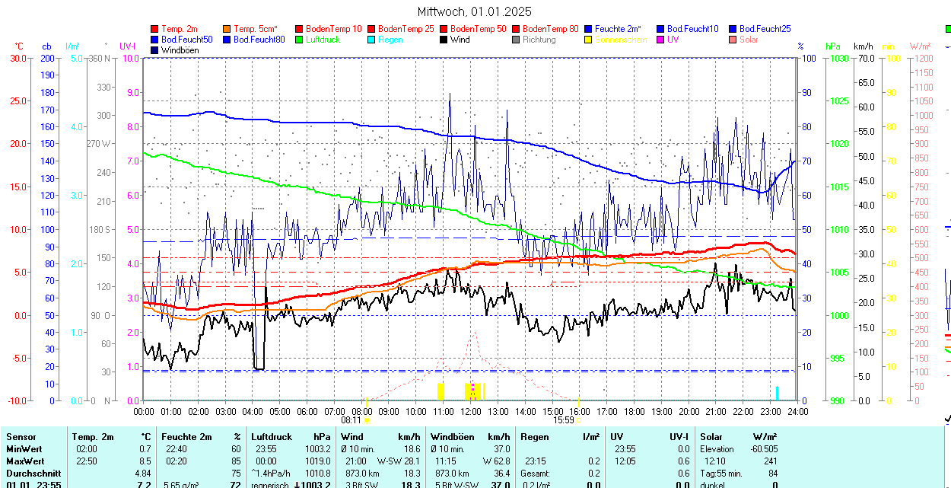Click the sunrise time 08:11 marker

pos(351,419)
